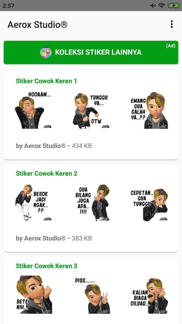The image size is (182, 324).
Task: Tap the 383 KB pack info line
Action: [54, 238]
